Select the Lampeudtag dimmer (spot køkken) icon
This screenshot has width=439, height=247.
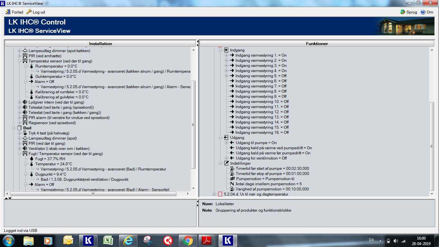[x=25, y=51]
